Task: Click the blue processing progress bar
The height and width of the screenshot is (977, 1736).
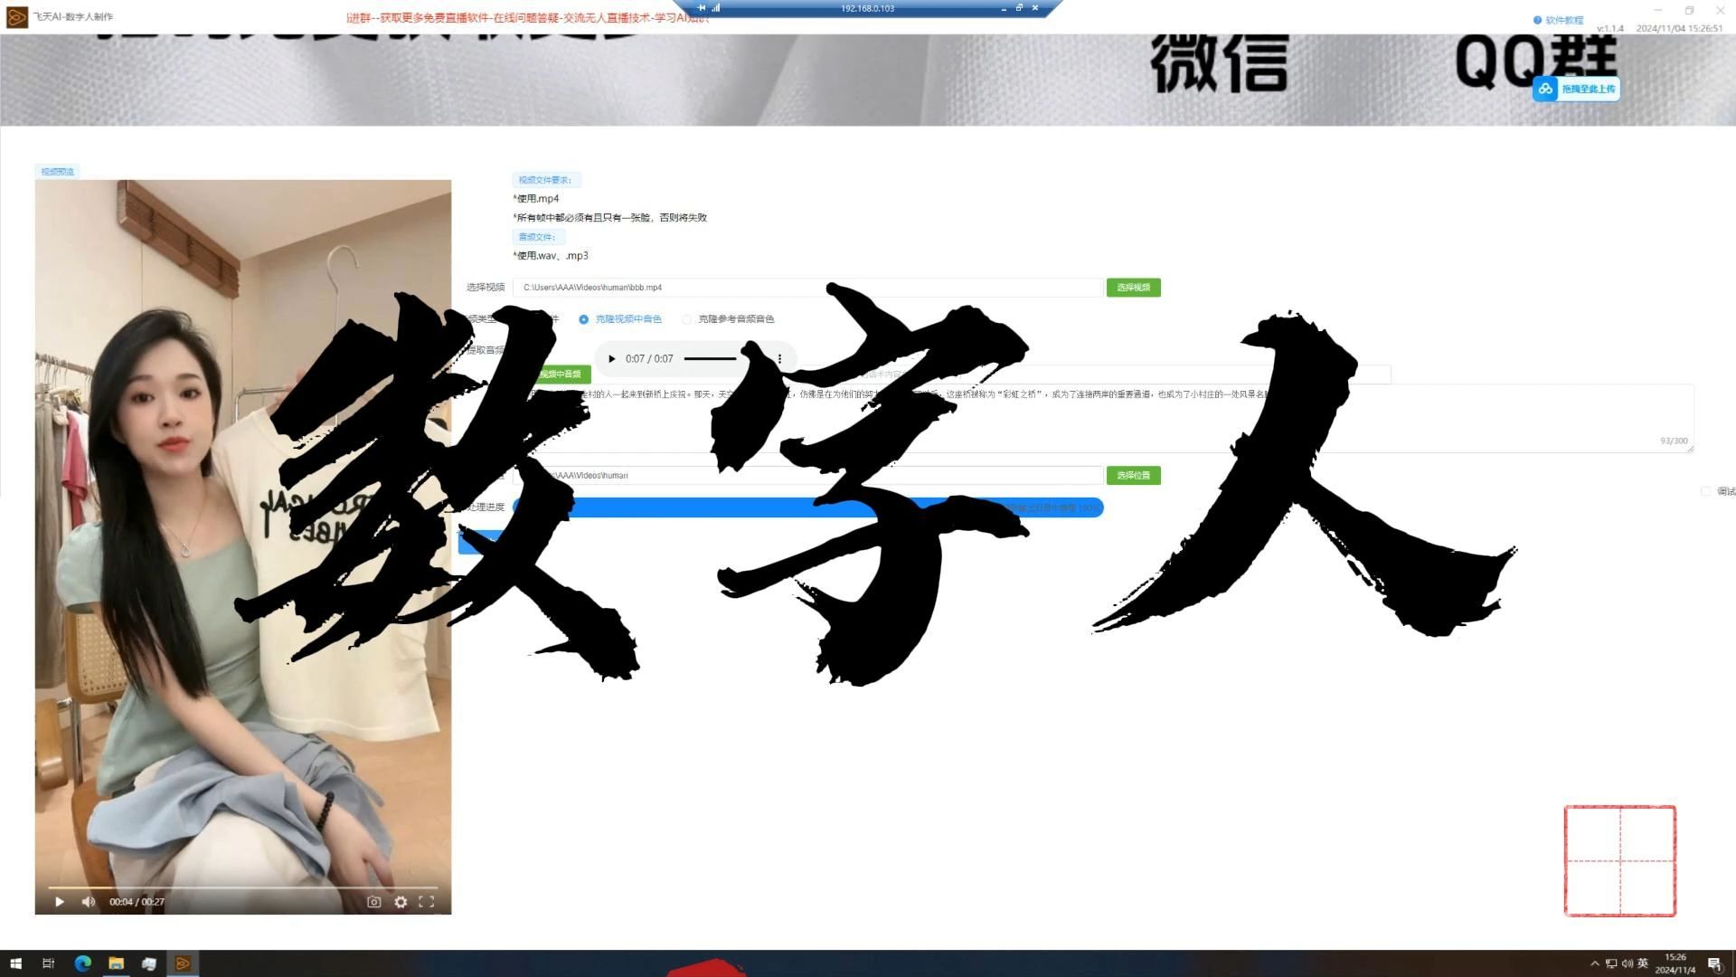Action: (807, 507)
